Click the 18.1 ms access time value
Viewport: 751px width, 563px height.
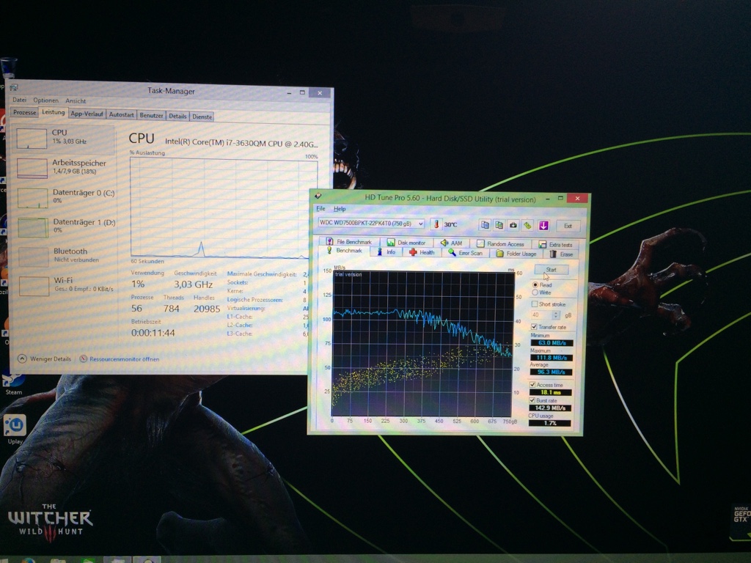[550, 392]
